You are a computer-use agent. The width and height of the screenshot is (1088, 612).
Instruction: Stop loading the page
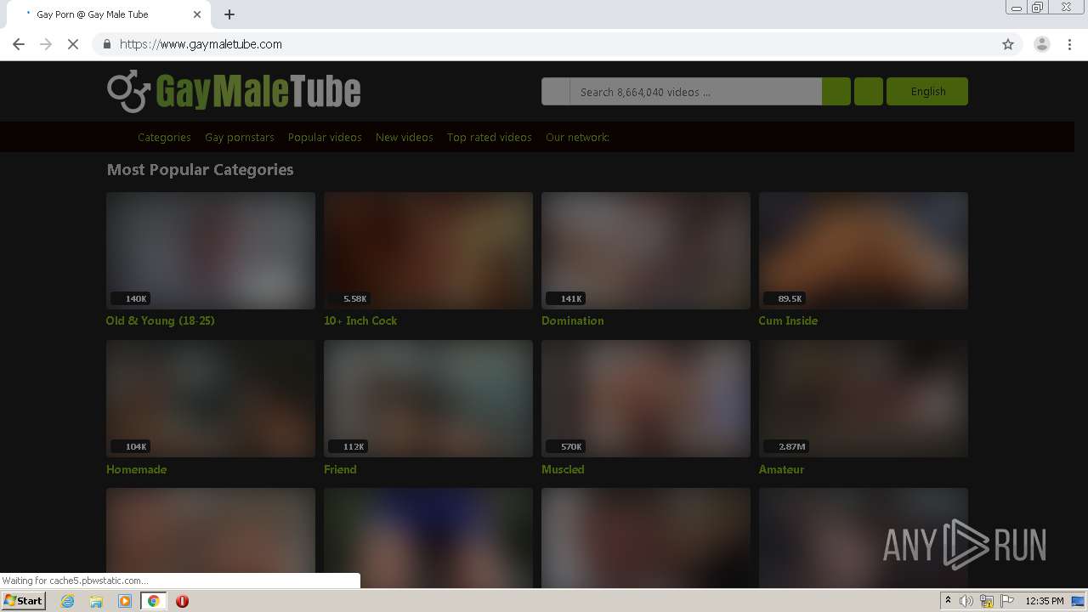tap(73, 44)
